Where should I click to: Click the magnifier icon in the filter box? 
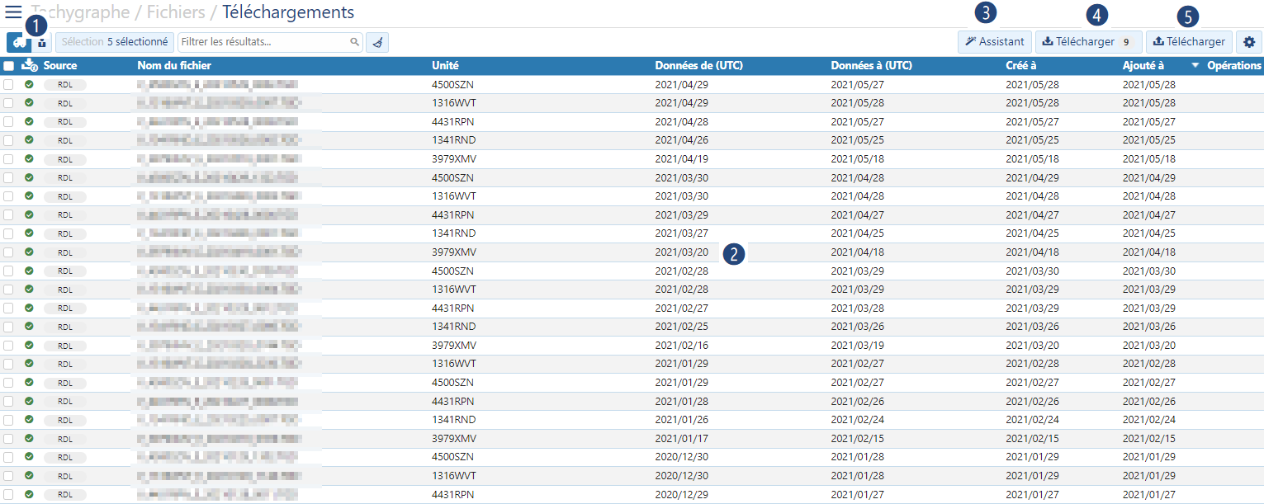point(354,42)
